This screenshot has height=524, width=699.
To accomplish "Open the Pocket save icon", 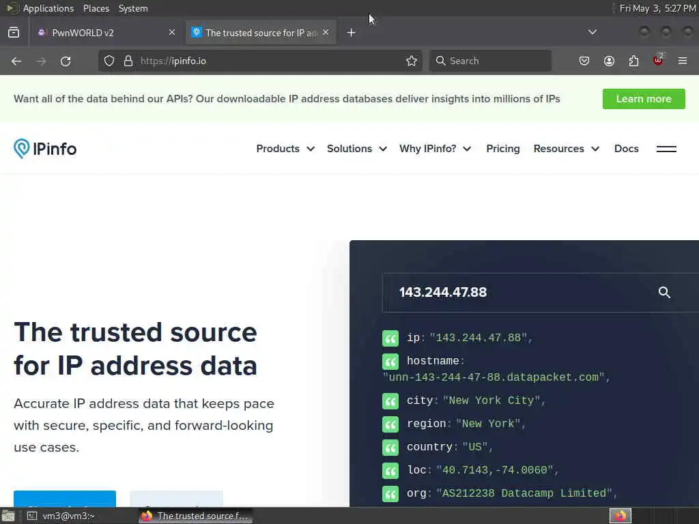I will (x=584, y=61).
